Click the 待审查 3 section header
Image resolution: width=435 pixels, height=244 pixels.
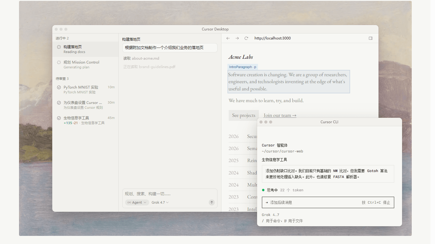(x=62, y=79)
